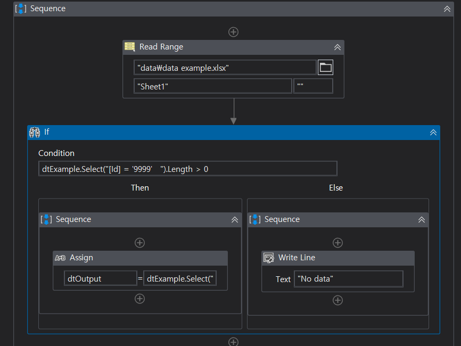Add activity above Write Line
The width and height of the screenshot is (461, 346).
tap(337, 243)
